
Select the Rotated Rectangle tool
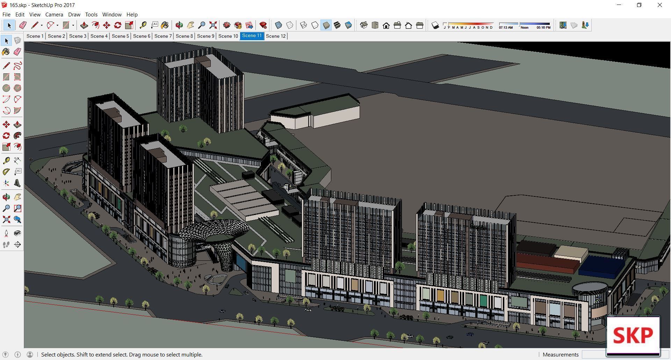(17, 77)
